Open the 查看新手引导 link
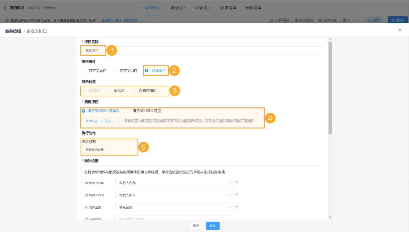 [x=111, y=20]
